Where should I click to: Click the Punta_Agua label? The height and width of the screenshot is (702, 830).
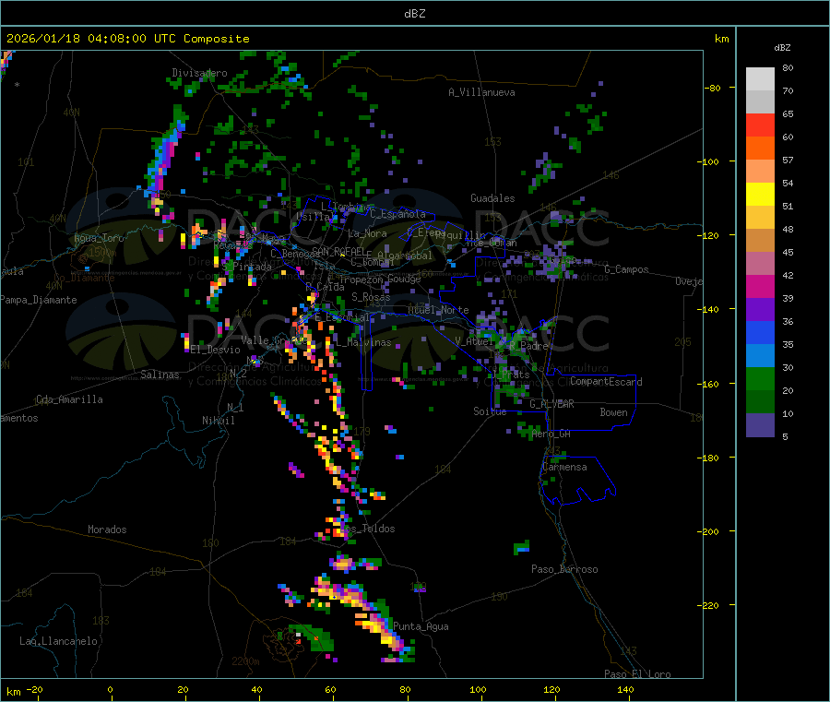tap(421, 627)
